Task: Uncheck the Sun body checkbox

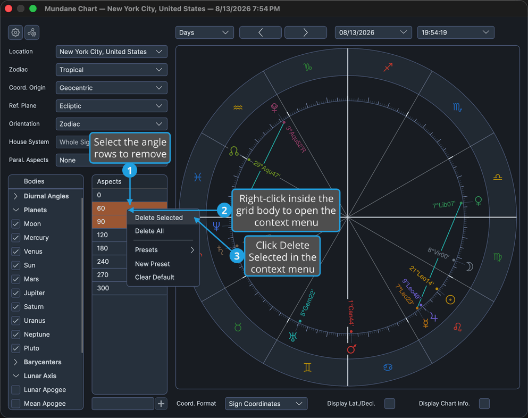Action: (15, 265)
